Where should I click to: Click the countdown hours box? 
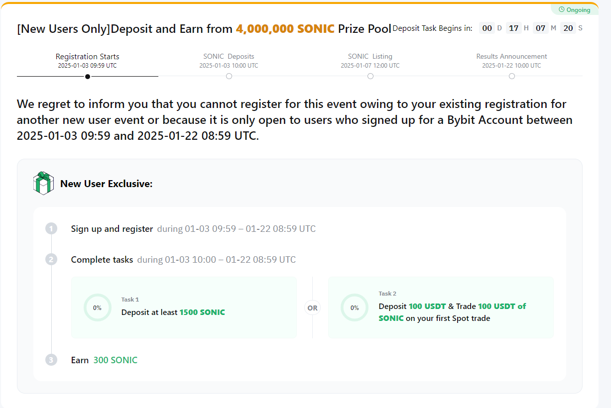(x=513, y=28)
